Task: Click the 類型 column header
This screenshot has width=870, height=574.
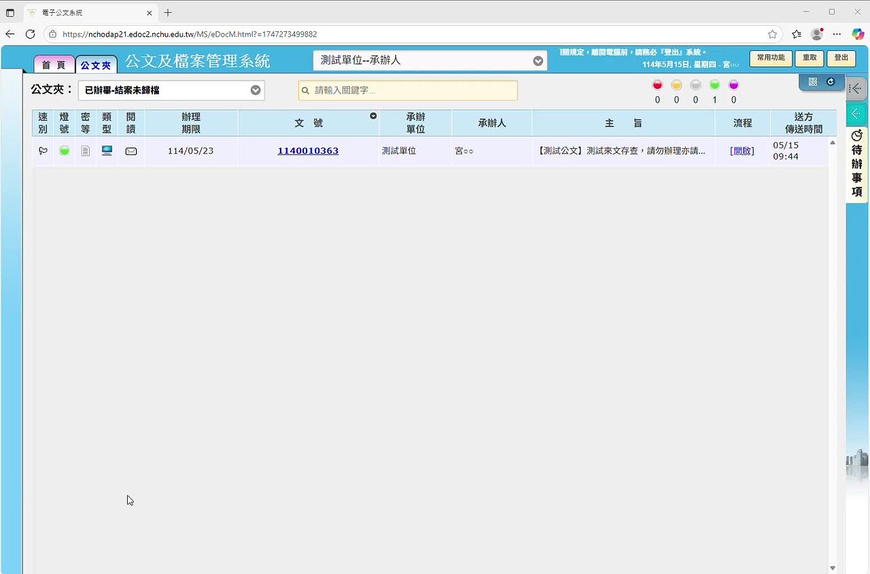Action: (x=107, y=123)
